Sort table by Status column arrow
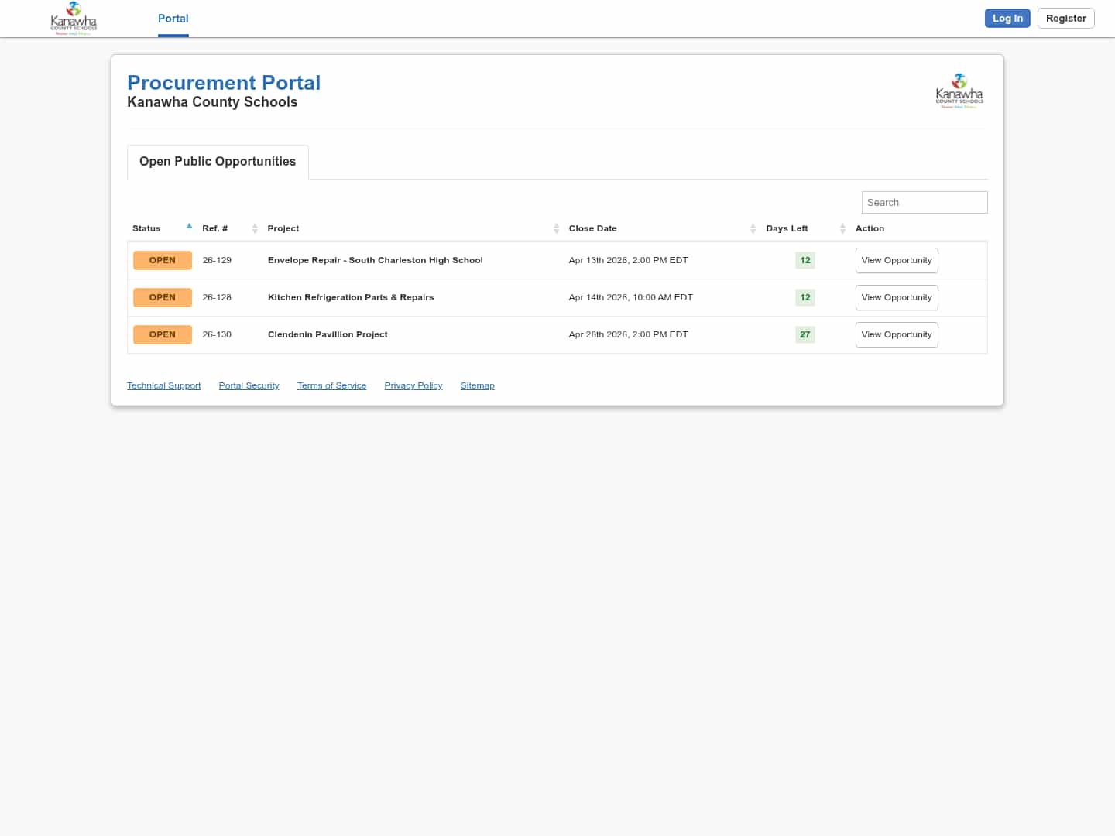 (x=189, y=227)
